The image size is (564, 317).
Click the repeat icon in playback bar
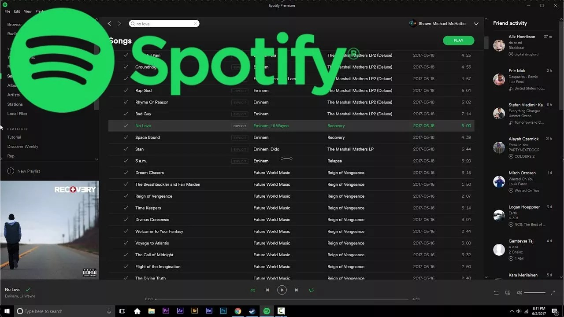(311, 290)
